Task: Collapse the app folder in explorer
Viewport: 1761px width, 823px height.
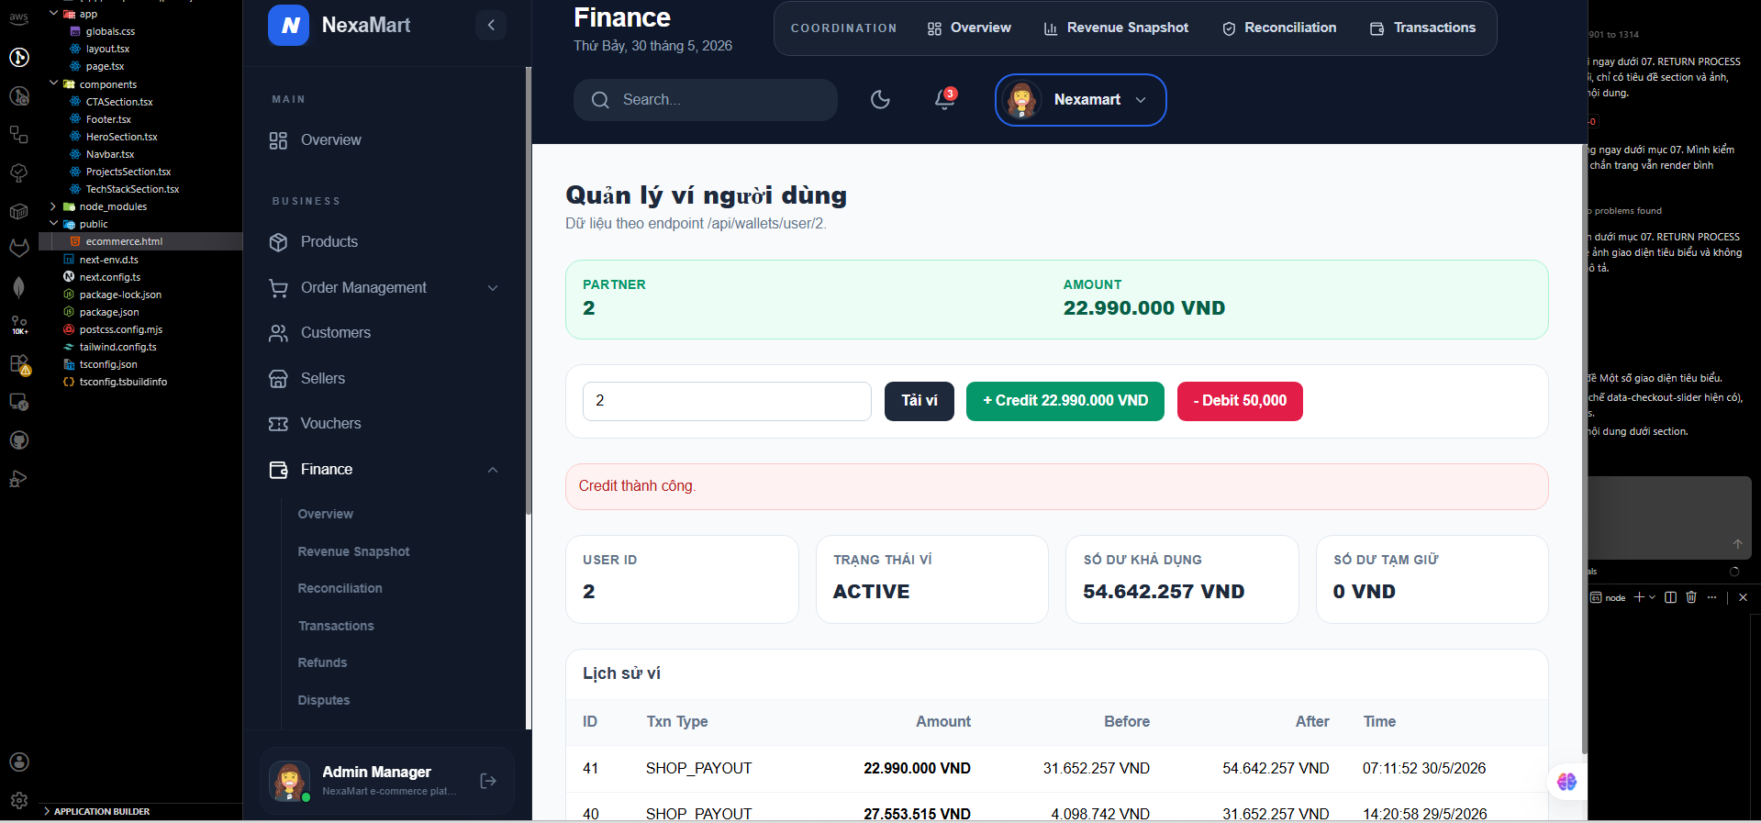Action: [x=54, y=14]
